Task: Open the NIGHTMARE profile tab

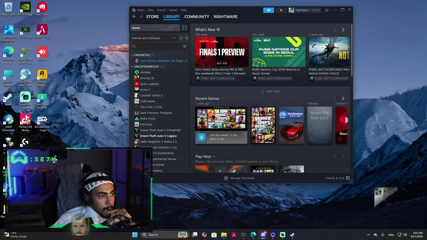Action: point(226,17)
